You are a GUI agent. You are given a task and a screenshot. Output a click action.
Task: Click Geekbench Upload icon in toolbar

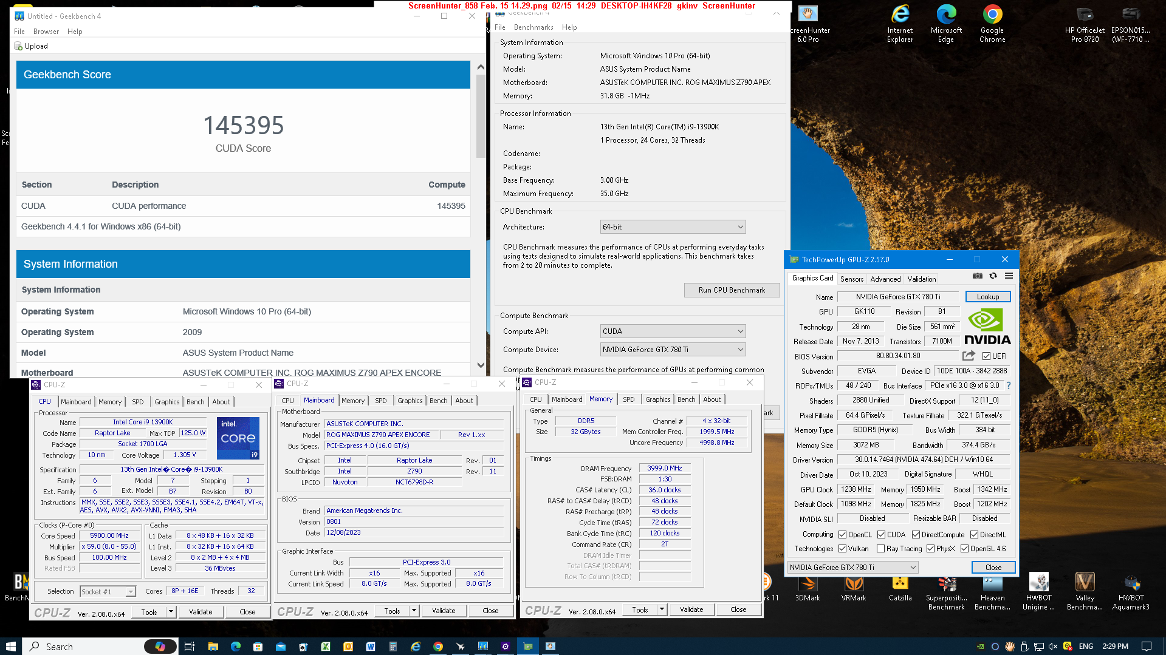click(x=18, y=46)
